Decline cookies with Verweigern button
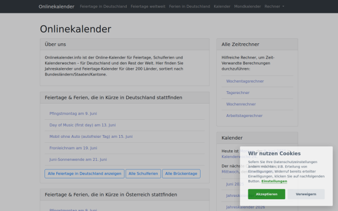The image size is (338, 211). pos(306,194)
